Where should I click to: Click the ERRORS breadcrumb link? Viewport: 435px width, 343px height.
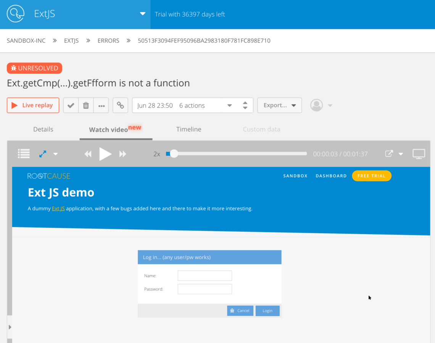click(108, 41)
